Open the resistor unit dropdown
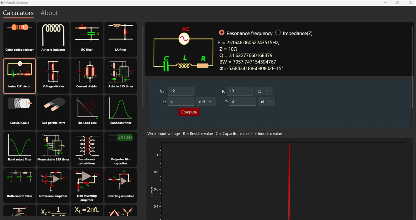This screenshot has height=220, width=416. [263, 91]
